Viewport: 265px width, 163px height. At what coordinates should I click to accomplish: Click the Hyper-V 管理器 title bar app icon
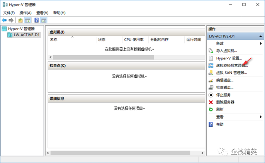5,5
